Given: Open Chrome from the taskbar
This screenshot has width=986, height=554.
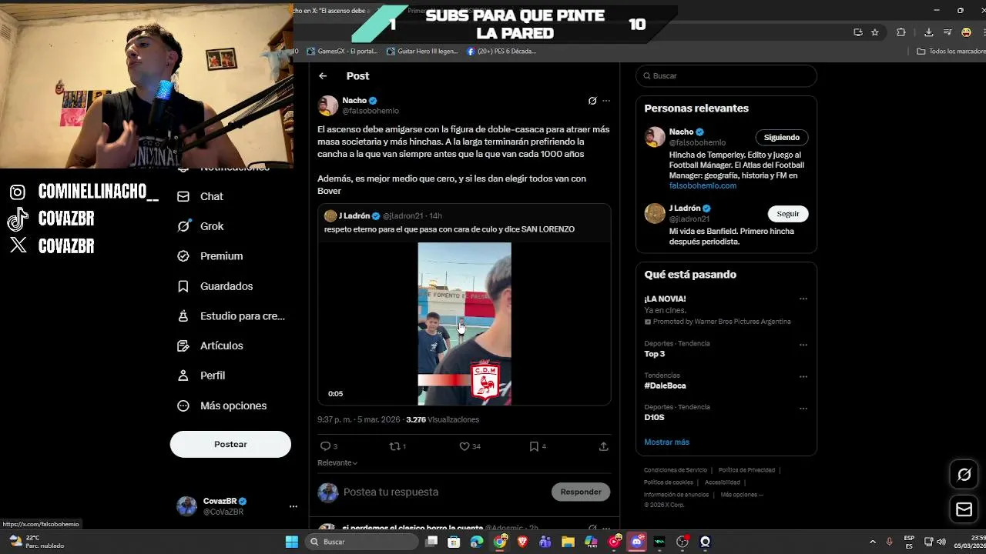Looking at the screenshot, I should pyautogui.click(x=500, y=542).
